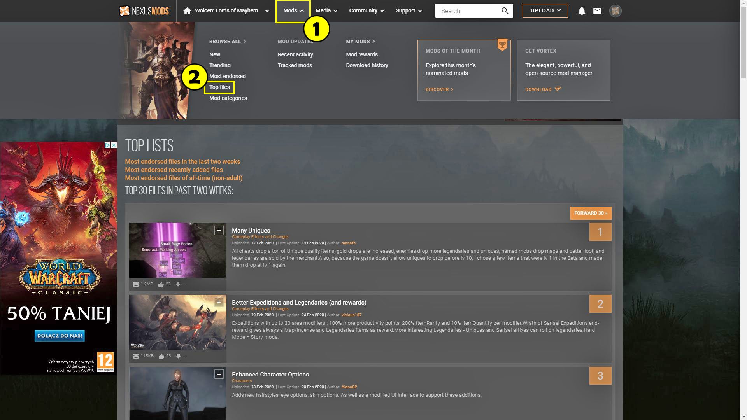Click the search magnifier icon

coord(505,11)
